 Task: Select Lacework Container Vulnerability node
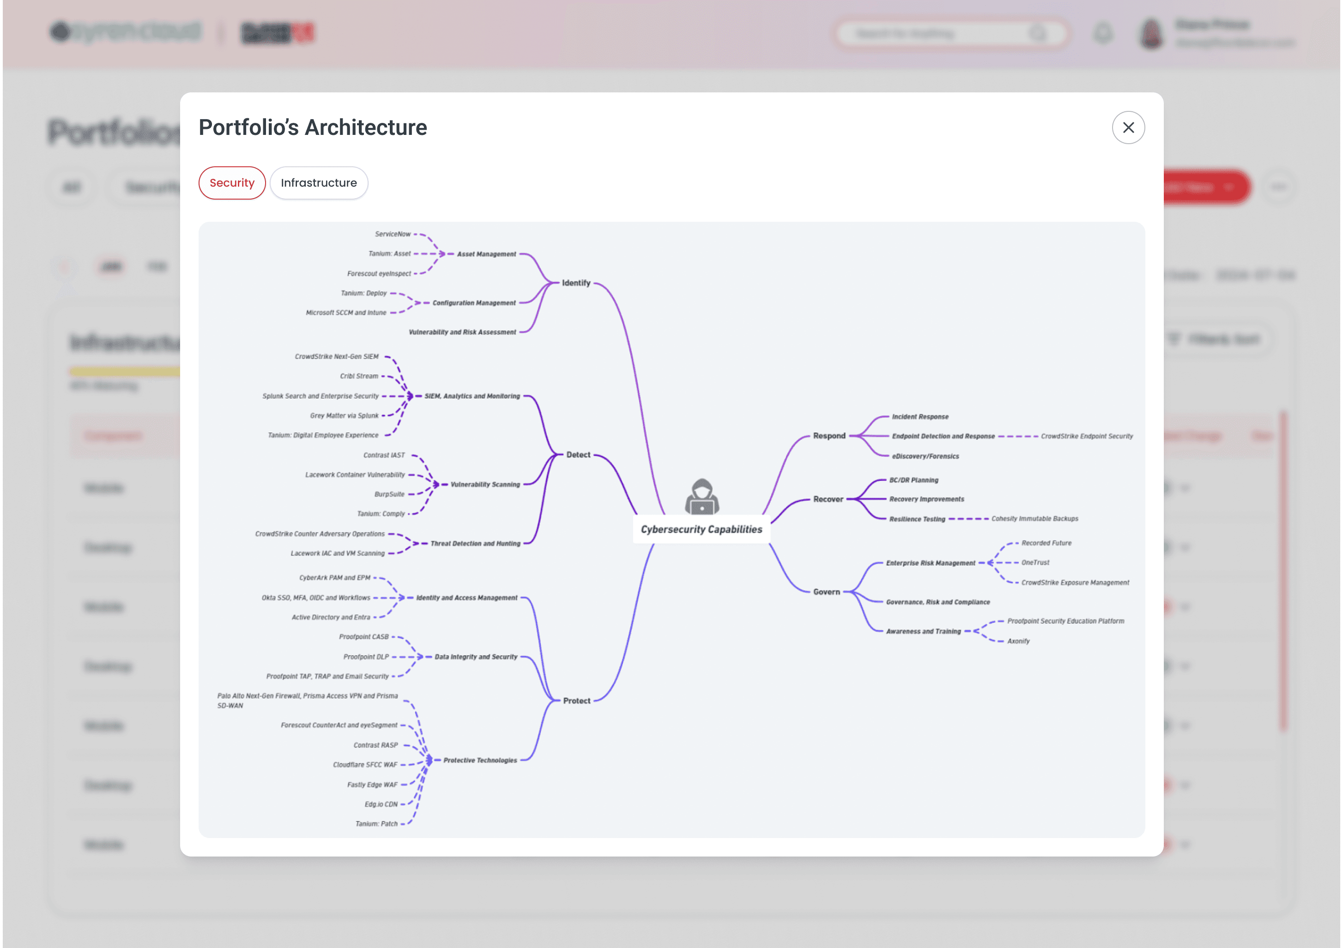[355, 474]
